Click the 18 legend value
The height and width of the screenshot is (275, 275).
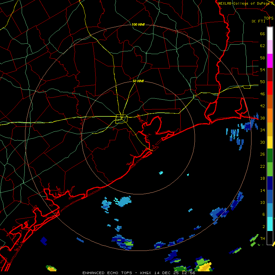click(262, 178)
